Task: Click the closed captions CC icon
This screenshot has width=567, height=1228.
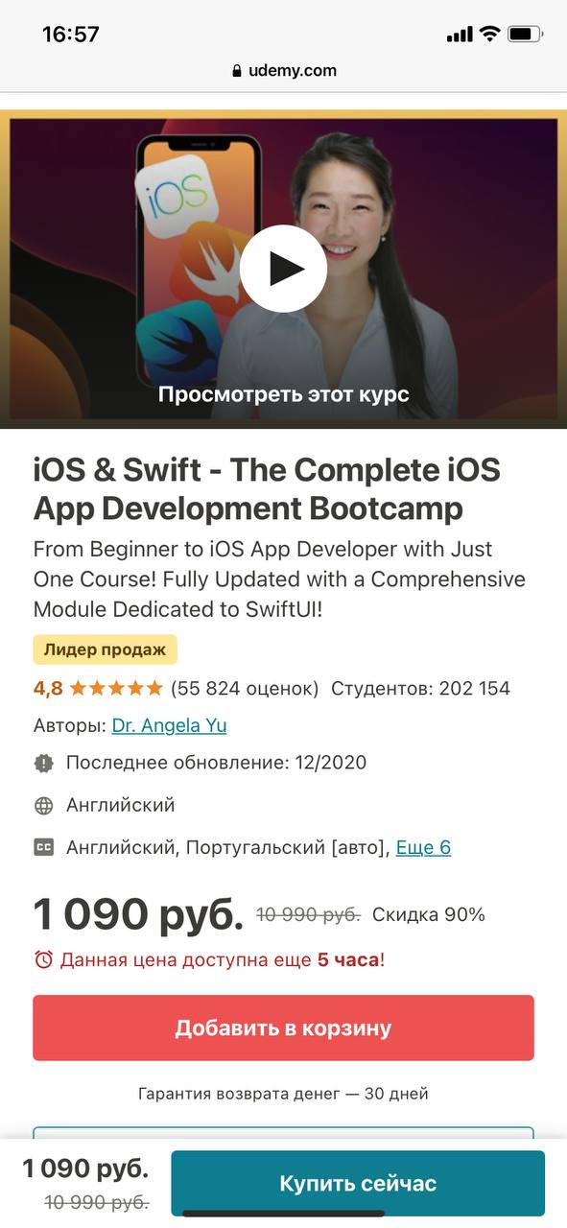Action: pyautogui.click(x=43, y=847)
